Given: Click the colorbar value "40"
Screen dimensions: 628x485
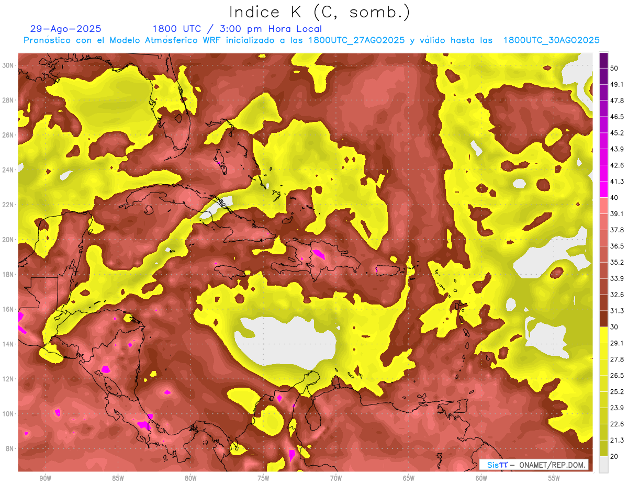Looking at the screenshot, I should point(615,197).
